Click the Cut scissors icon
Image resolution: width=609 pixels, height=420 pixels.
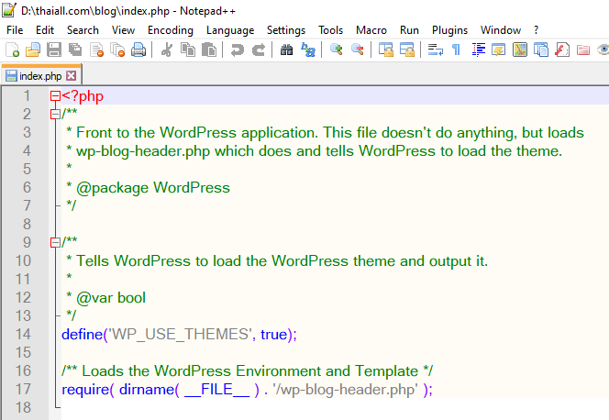(x=167, y=50)
